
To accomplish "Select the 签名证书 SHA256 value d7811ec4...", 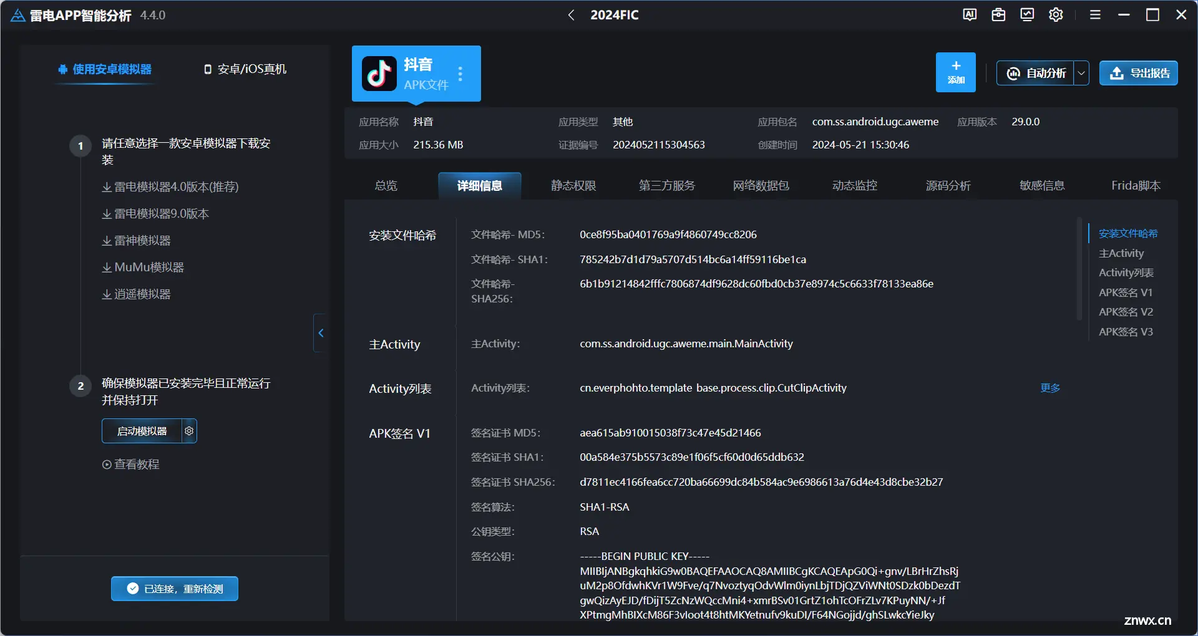I will point(761,482).
